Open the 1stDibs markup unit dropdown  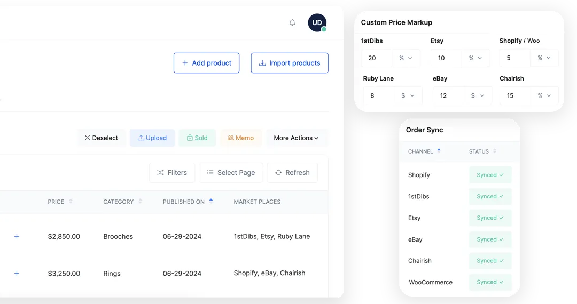406,58
